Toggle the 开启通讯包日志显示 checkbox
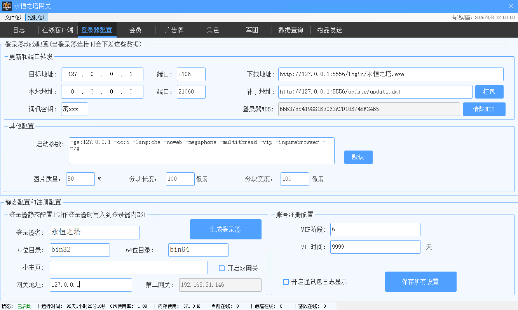Viewport: 518px width, 310px height. 315,282
